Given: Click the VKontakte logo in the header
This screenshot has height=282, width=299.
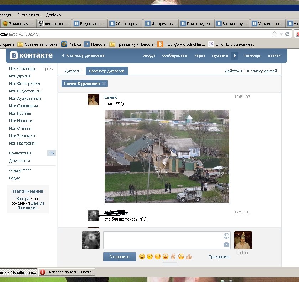Looking at the screenshot, I should click(x=31, y=55).
